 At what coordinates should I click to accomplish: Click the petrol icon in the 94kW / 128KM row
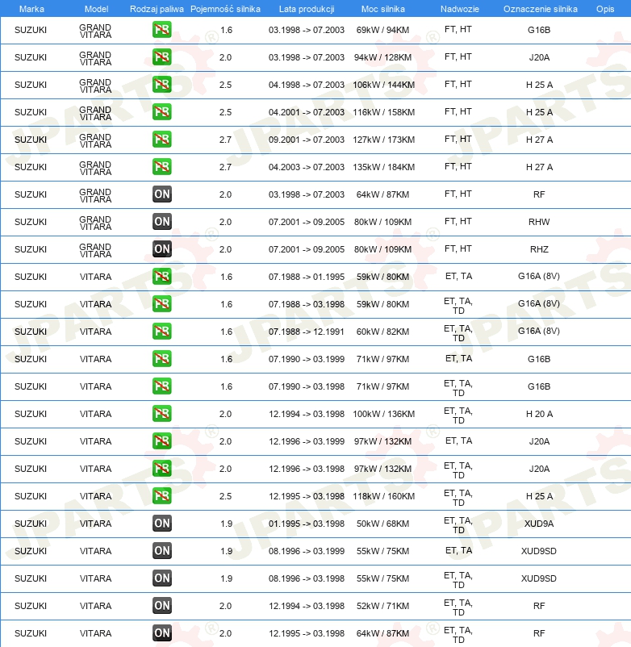(161, 57)
